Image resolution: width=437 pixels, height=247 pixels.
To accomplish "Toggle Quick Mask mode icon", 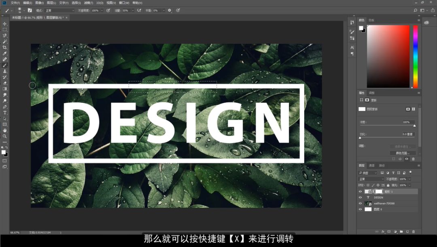I will [5, 161].
